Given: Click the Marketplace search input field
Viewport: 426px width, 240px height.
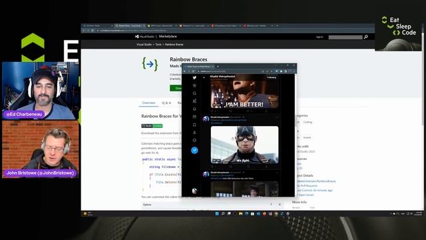Looking at the screenshot, I should (345, 37).
